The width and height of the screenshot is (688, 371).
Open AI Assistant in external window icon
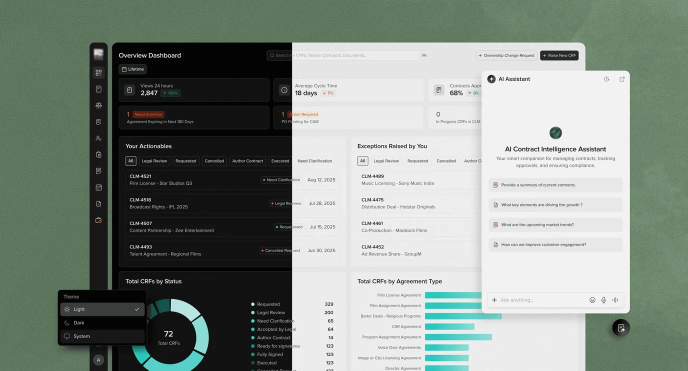pyautogui.click(x=622, y=79)
